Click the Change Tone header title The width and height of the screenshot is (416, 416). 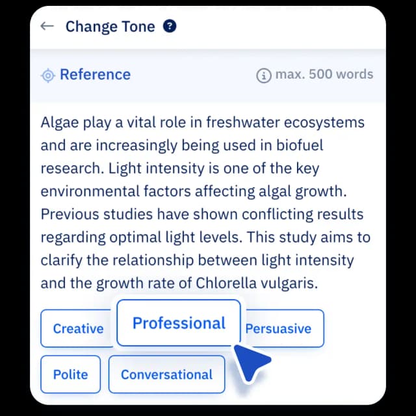[x=110, y=27]
